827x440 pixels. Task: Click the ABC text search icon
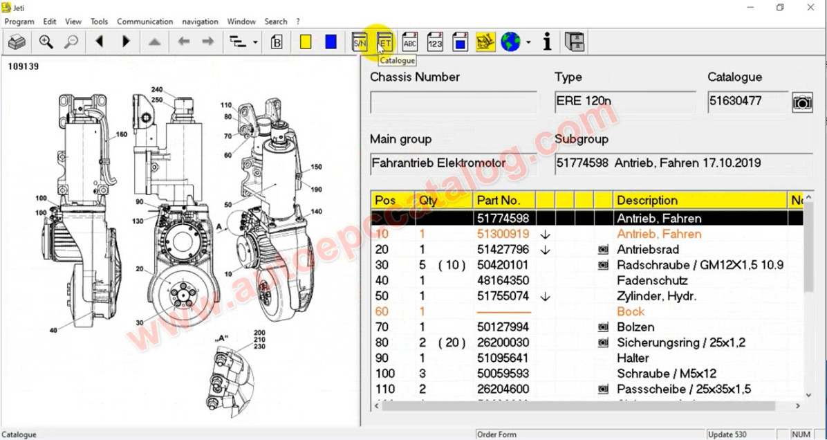click(410, 42)
